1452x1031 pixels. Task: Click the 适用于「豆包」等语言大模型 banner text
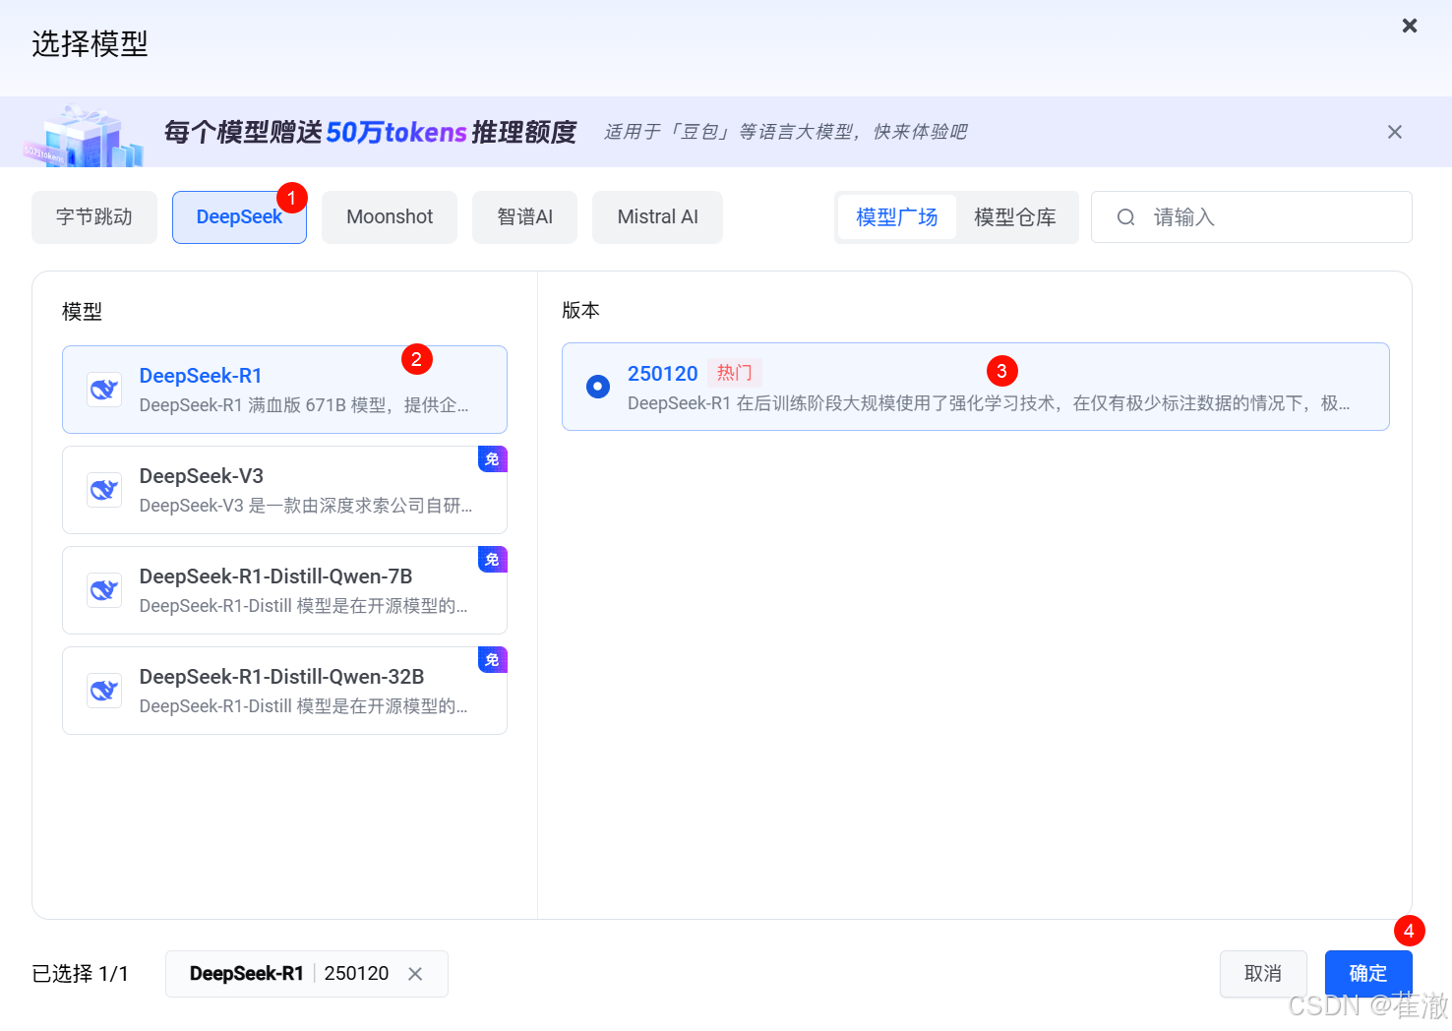pyautogui.click(x=786, y=132)
